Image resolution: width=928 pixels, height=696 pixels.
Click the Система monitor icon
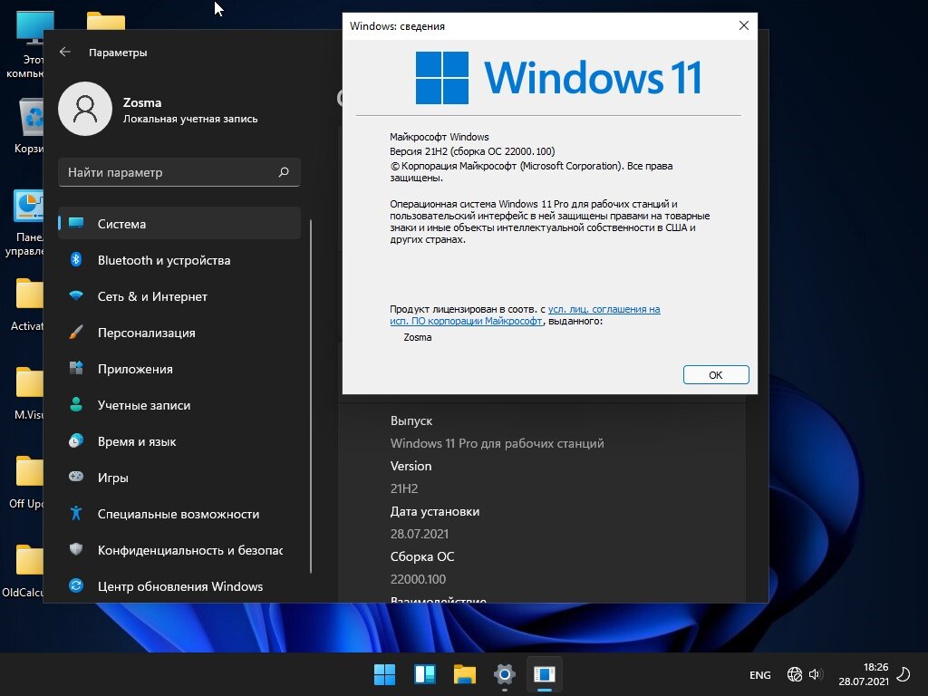(76, 223)
